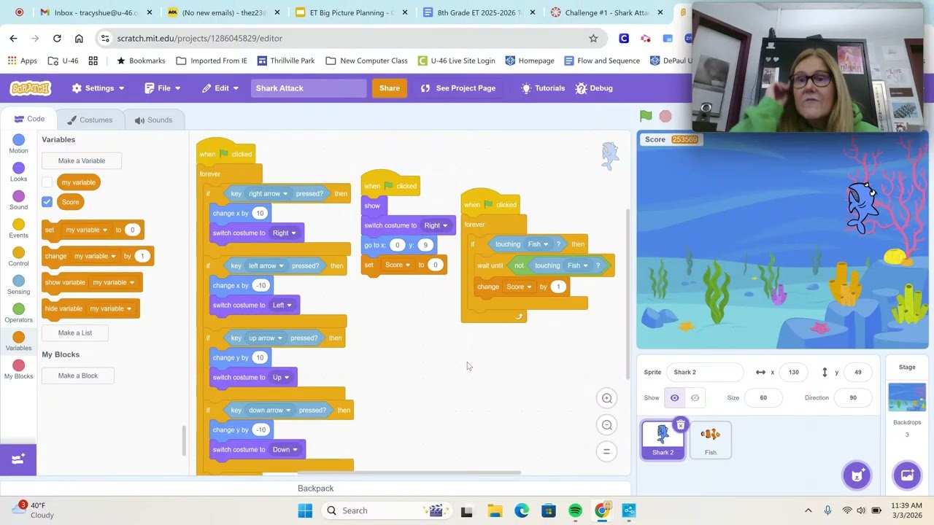Click Make a List

coord(75,332)
